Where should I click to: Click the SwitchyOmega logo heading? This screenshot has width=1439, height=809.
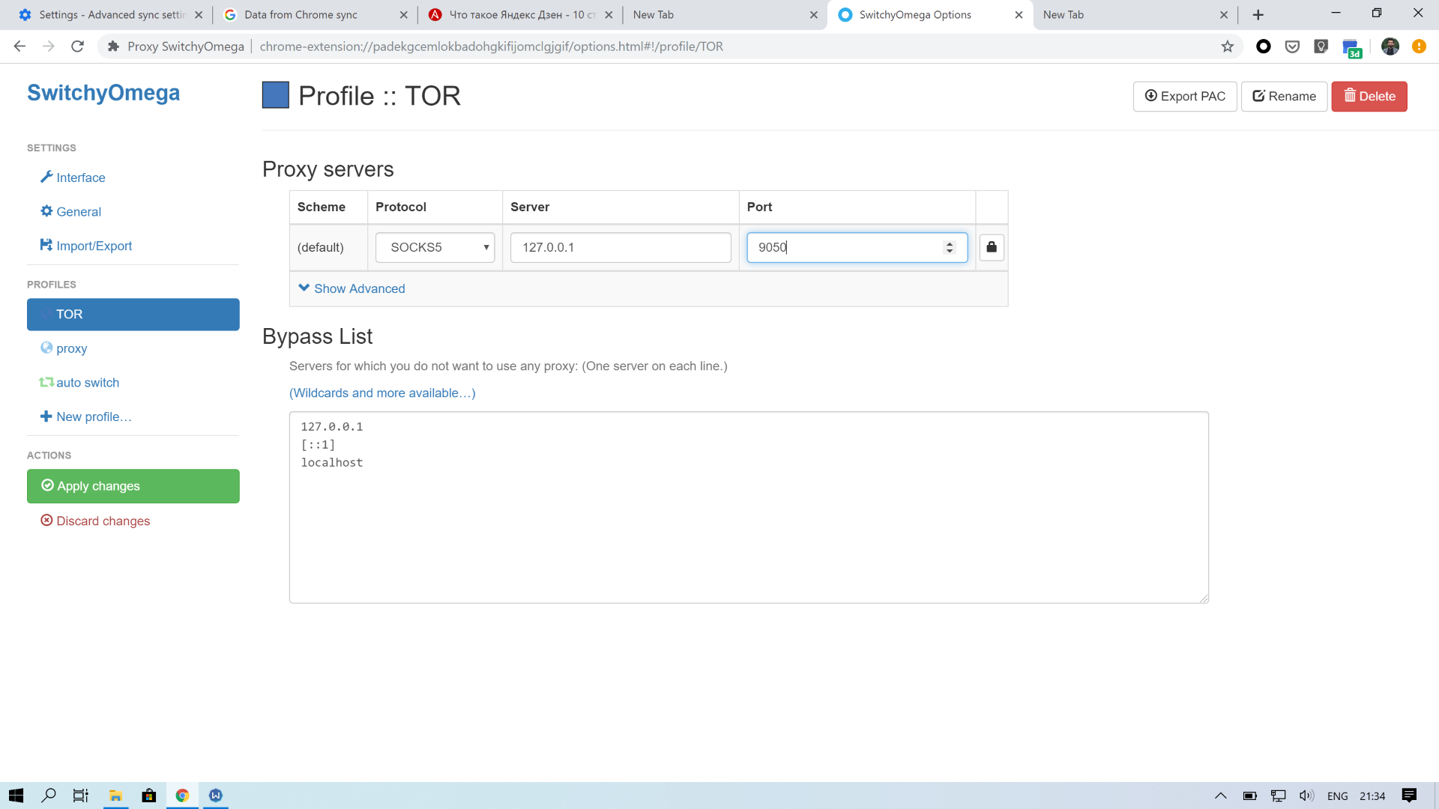click(x=103, y=93)
